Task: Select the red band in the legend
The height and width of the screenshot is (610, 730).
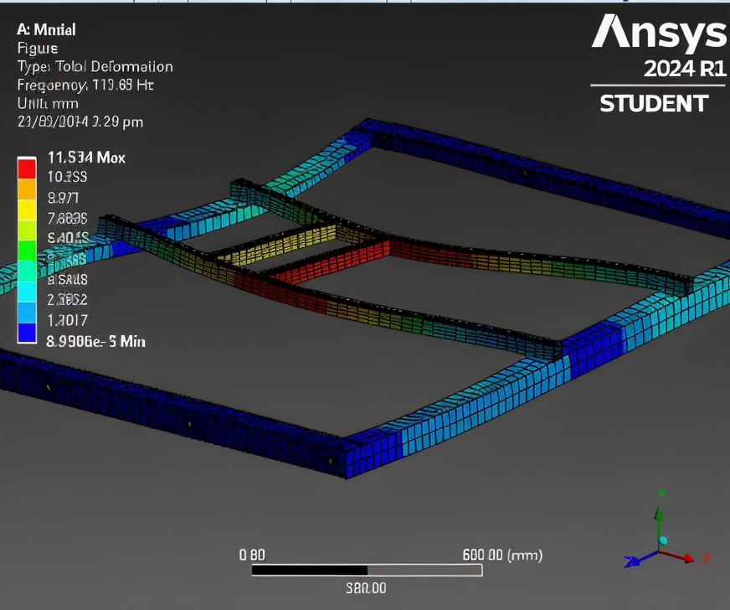Action: pyautogui.click(x=27, y=168)
